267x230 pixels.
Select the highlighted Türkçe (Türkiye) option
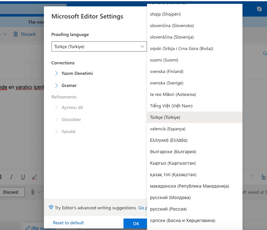[x=195, y=117]
